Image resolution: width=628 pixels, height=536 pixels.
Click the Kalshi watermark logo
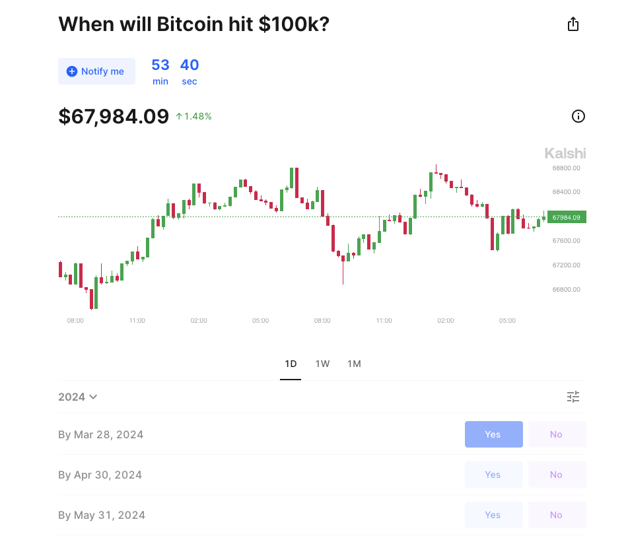(x=565, y=154)
